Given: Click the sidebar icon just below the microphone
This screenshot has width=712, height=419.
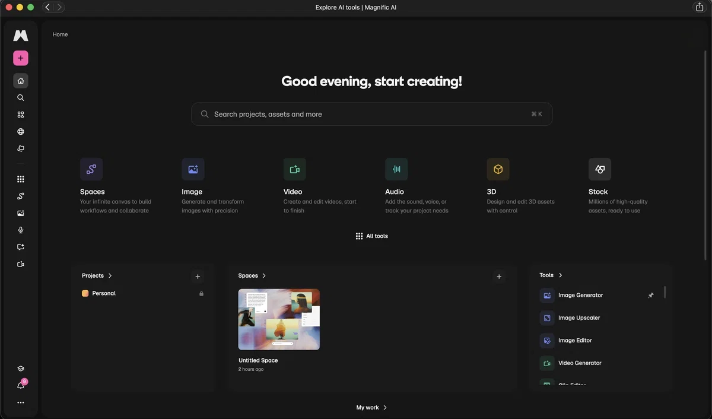Looking at the screenshot, I should pos(21,247).
